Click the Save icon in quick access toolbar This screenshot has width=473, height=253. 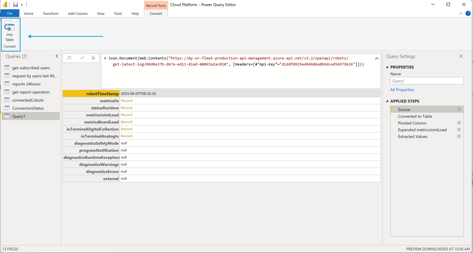click(15, 4)
